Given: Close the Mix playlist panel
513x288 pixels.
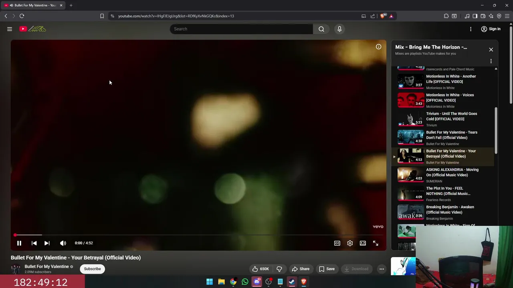Looking at the screenshot, I should (x=491, y=50).
